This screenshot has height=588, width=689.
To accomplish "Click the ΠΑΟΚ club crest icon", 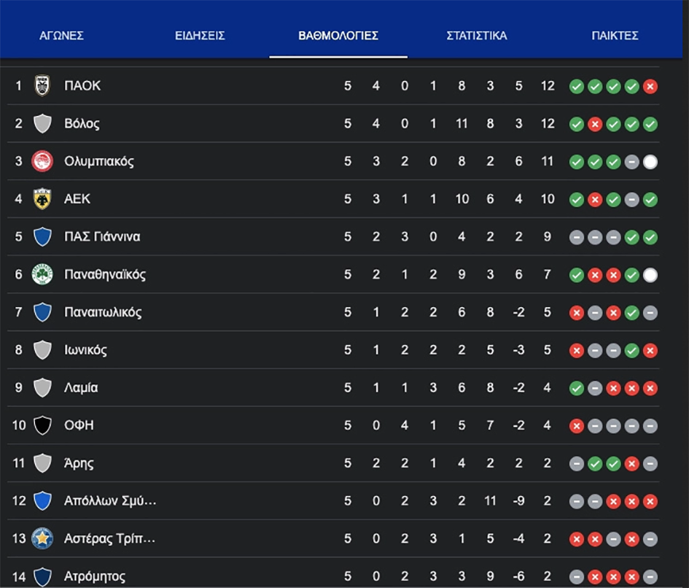I will click(x=42, y=86).
